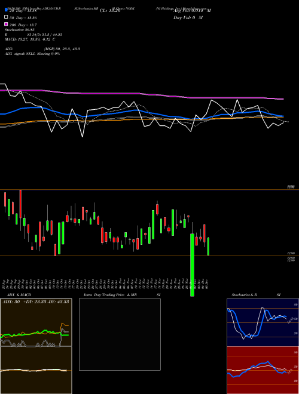Click inside the empty Intra Day chart box
The width and height of the screenshot is (299, 394).
coord(120,334)
